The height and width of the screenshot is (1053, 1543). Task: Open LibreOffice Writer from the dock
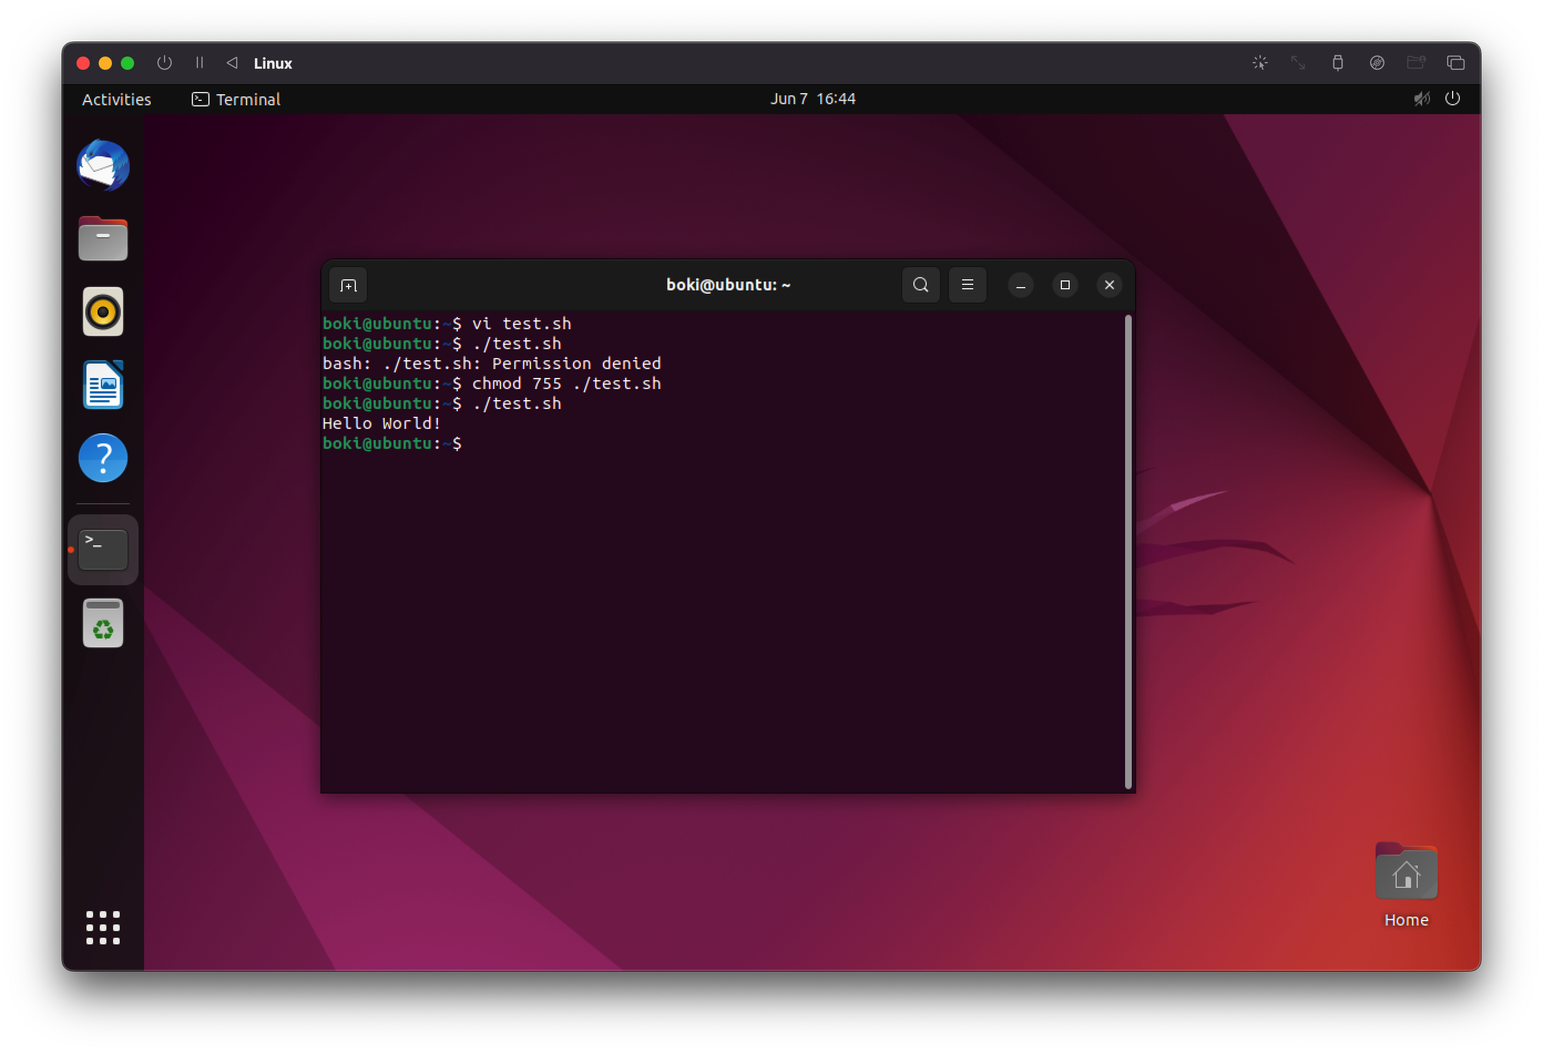click(x=103, y=385)
